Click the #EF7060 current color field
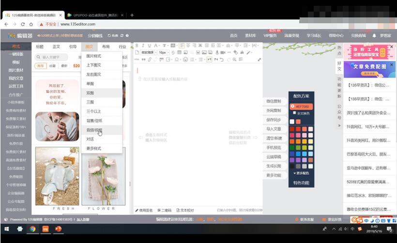Screen dimensions: 397x243 click(x=301, y=106)
